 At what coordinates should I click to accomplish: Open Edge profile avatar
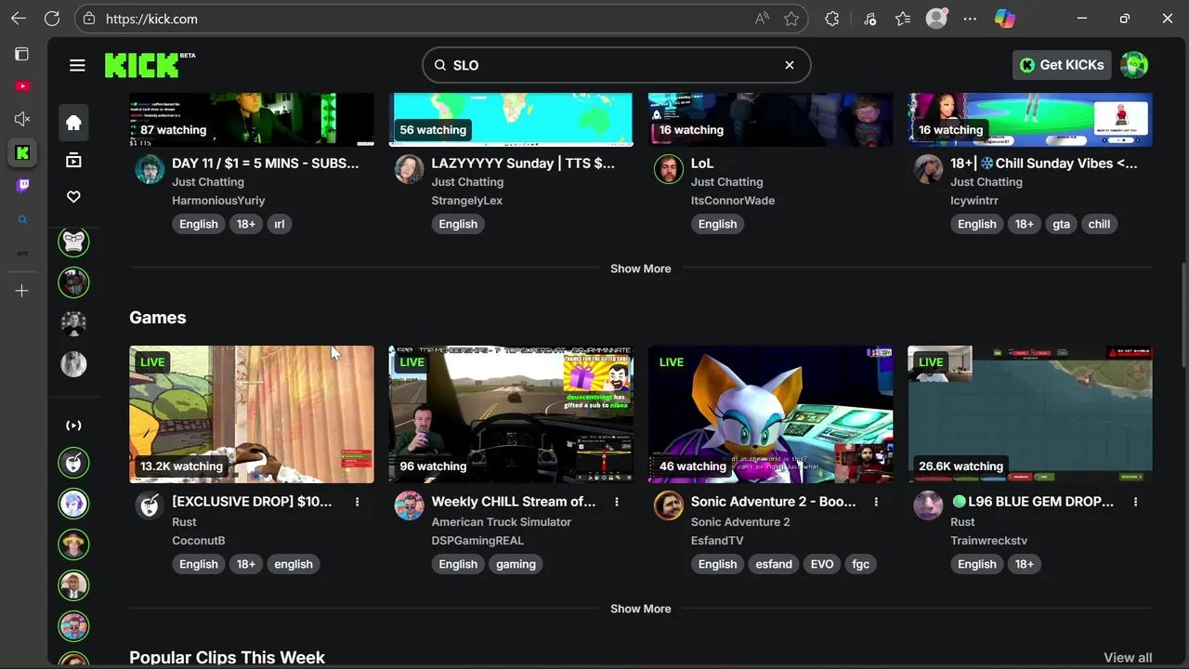click(936, 19)
